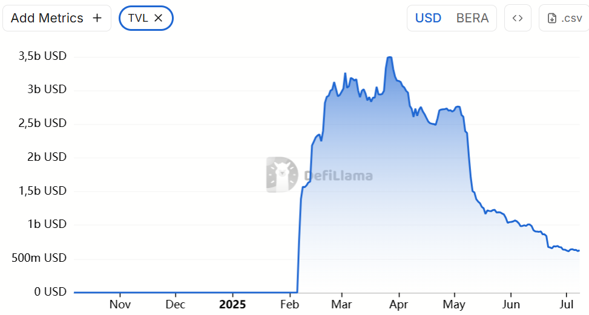Open the Add Metrics dropdown
589x315 pixels.
[47, 18]
